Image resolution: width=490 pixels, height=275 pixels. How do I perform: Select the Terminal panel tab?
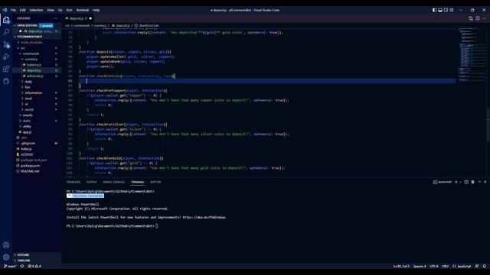click(x=138, y=182)
